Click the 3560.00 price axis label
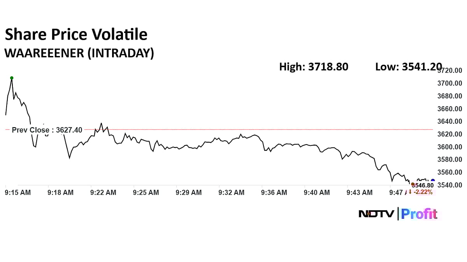Image resolution: width=467 pixels, height=262 pixels. pos(450,172)
